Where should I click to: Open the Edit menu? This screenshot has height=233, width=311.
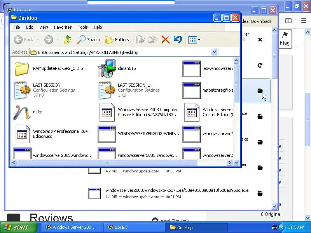click(30, 27)
